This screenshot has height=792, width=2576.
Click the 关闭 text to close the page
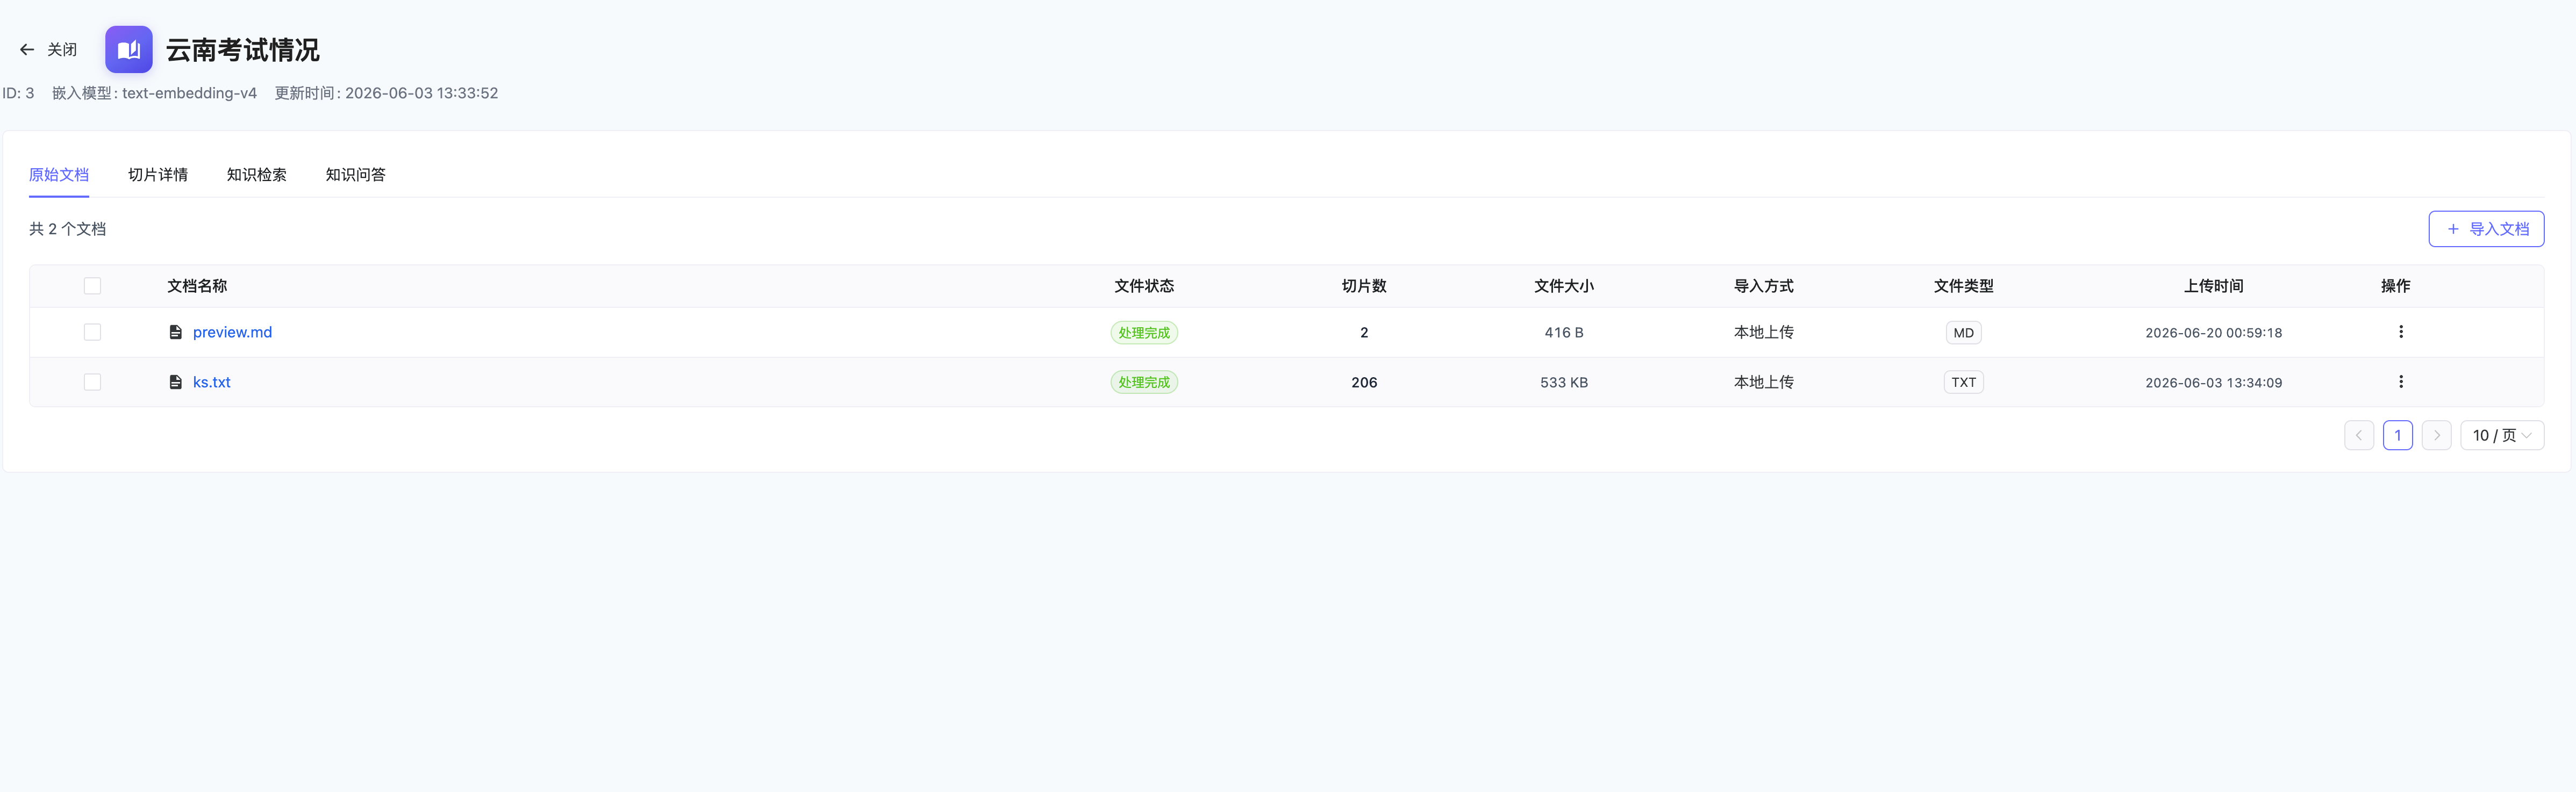tap(62, 50)
